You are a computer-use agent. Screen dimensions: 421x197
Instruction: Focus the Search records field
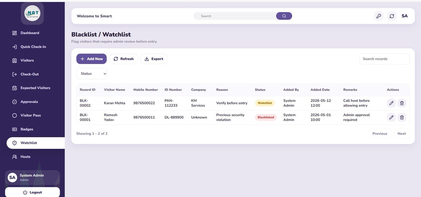tap(384, 59)
